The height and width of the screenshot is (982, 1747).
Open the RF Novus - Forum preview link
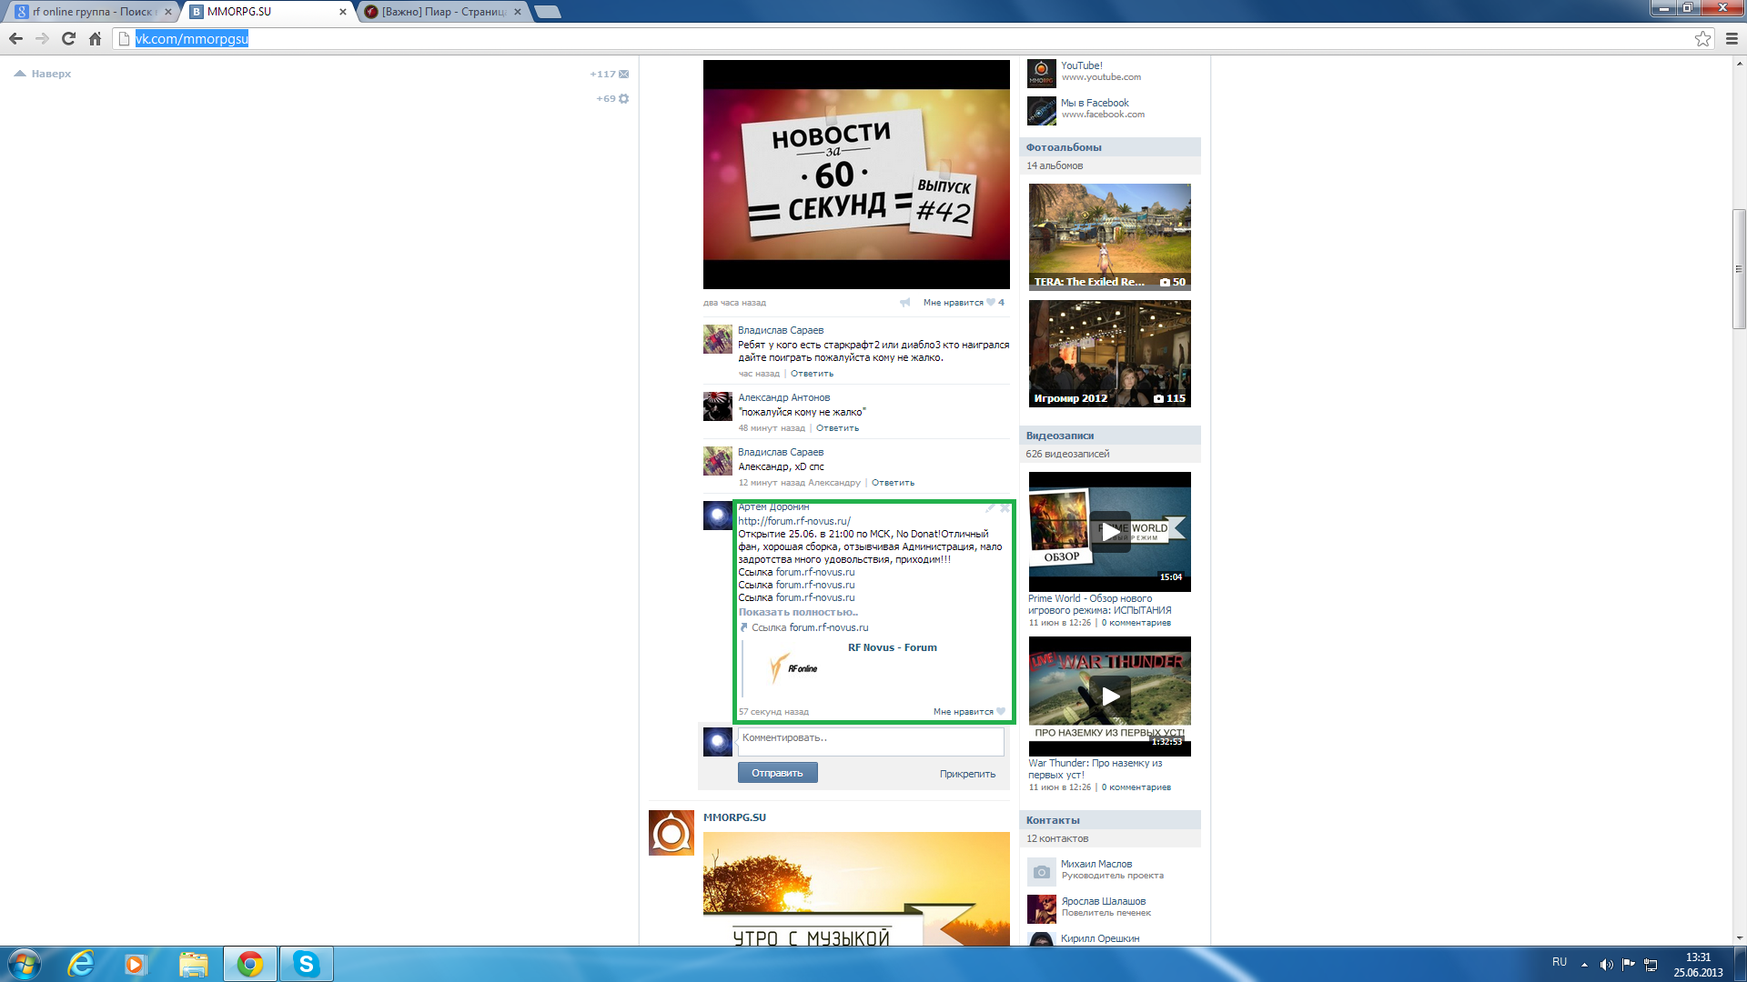pos(892,647)
